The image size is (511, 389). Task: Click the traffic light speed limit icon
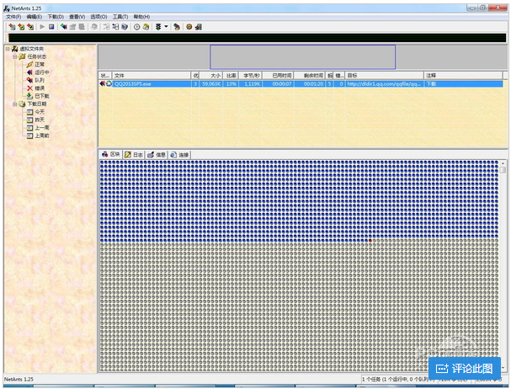(x=157, y=27)
